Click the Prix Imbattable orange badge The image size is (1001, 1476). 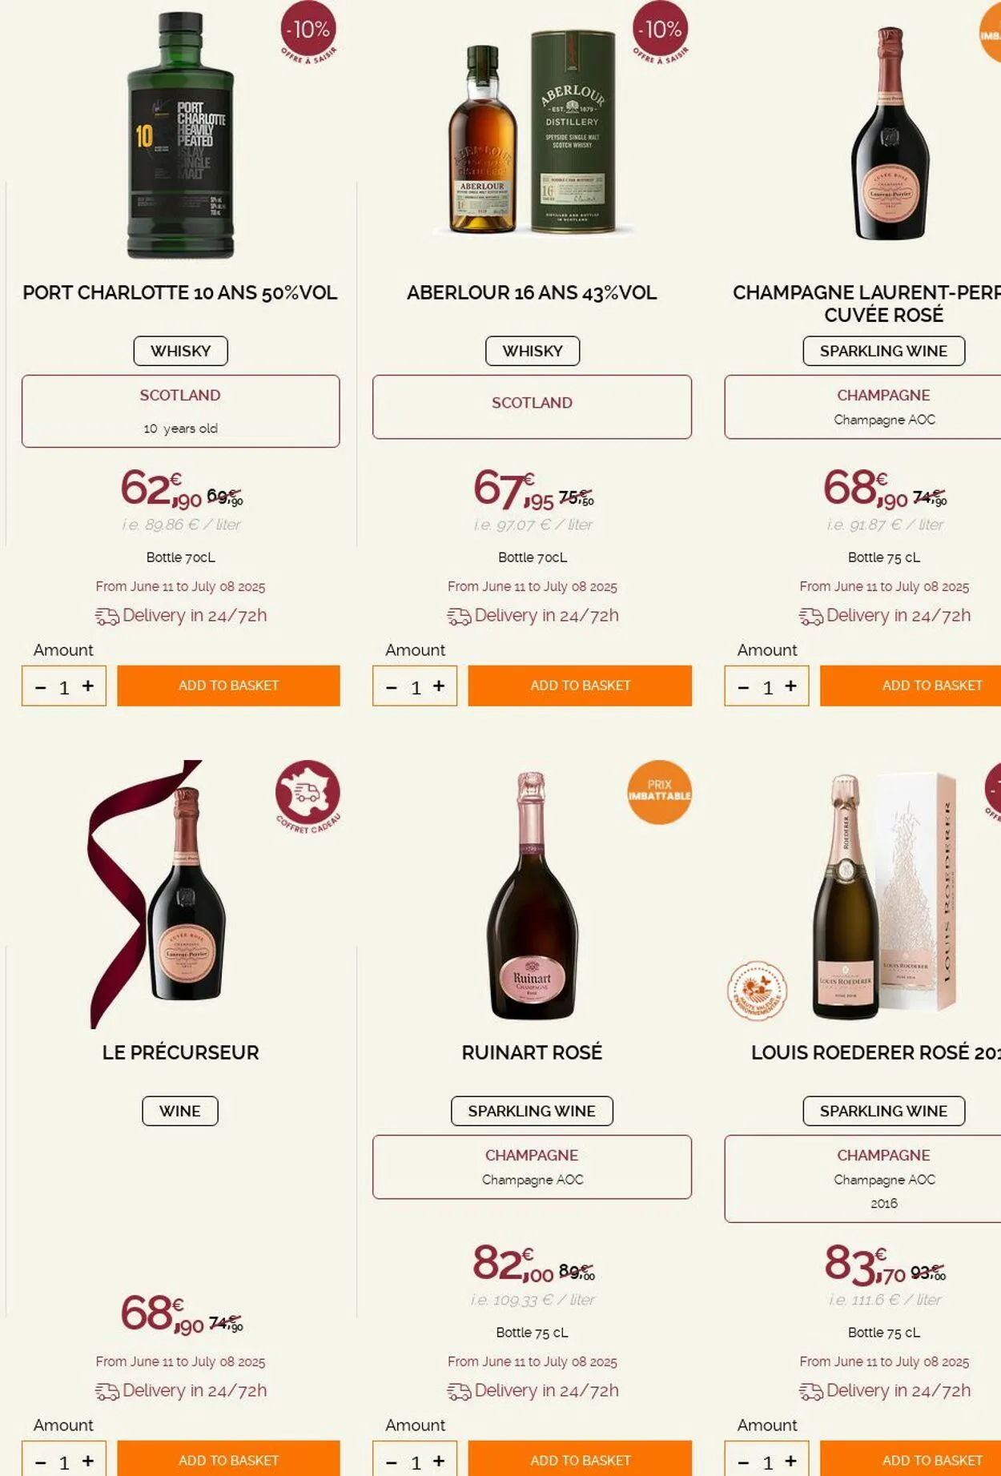[659, 791]
